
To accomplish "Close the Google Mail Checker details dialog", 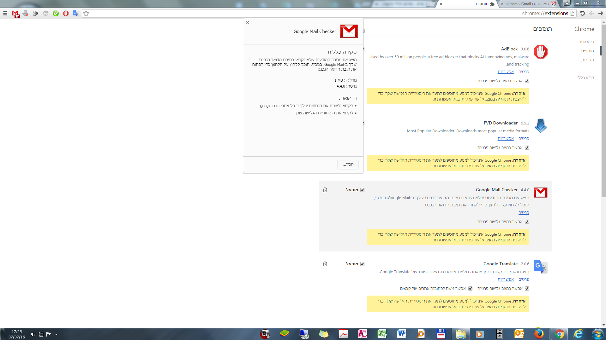I will [x=248, y=22].
